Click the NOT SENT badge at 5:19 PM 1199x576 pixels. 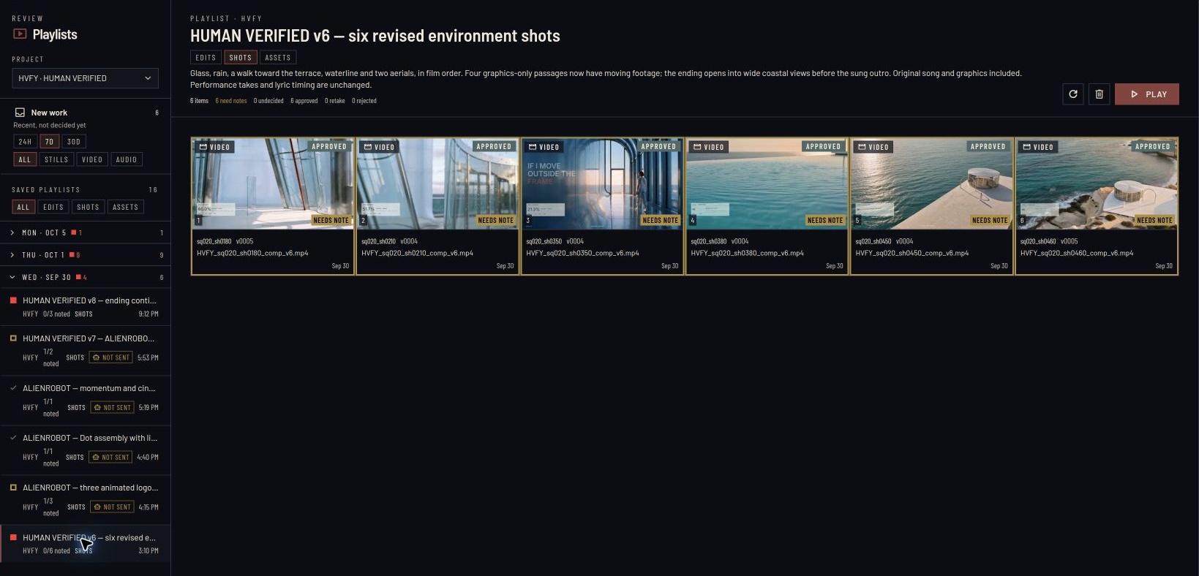point(112,407)
